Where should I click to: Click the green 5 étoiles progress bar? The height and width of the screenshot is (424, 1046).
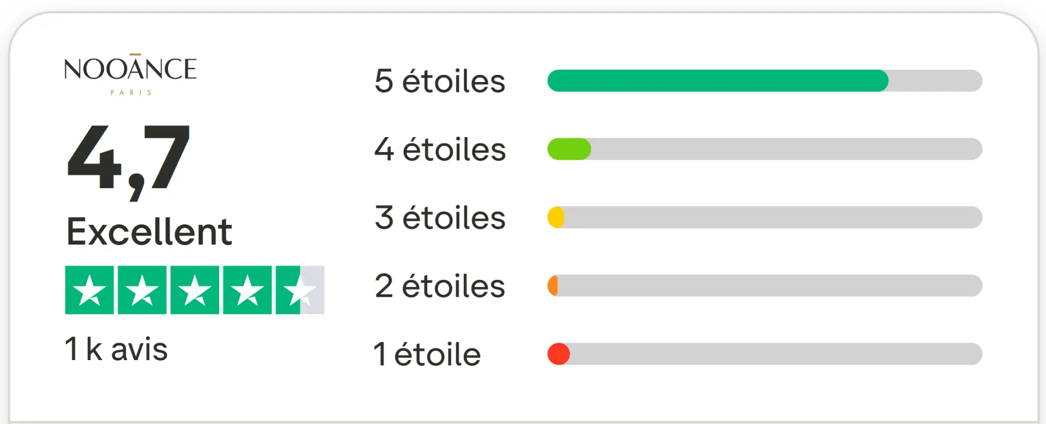(x=718, y=81)
